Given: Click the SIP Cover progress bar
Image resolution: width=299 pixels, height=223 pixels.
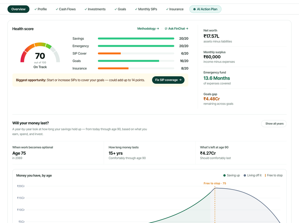Looking at the screenshot, I should [x=136, y=53].
